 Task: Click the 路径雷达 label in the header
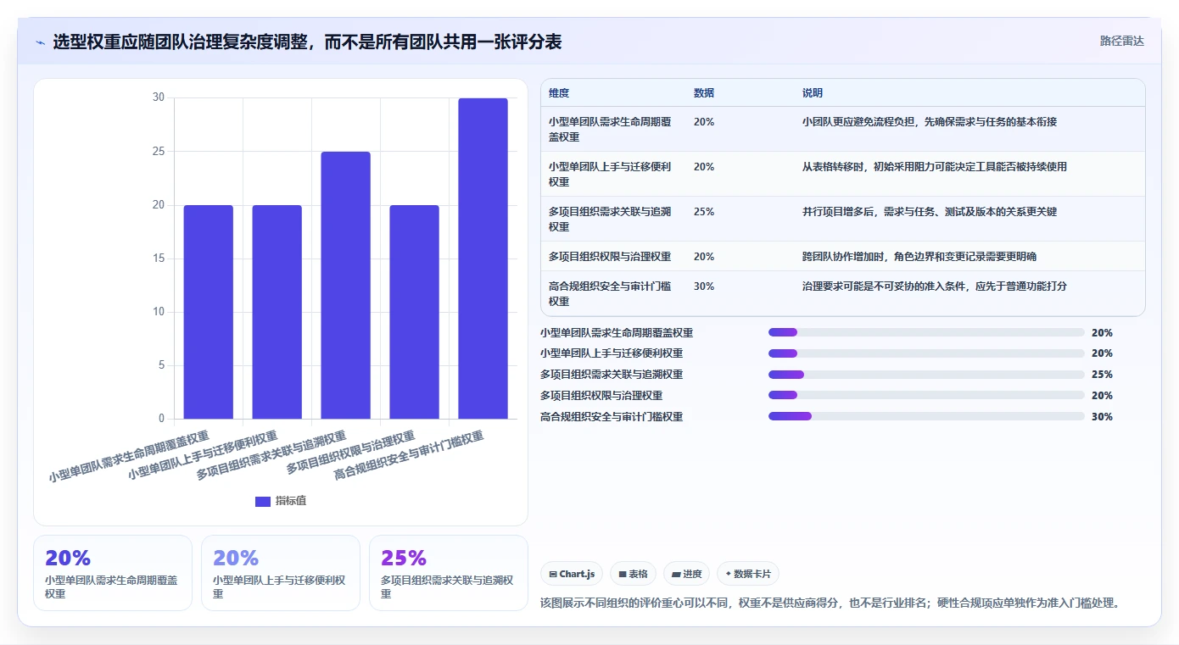pos(1121,41)
